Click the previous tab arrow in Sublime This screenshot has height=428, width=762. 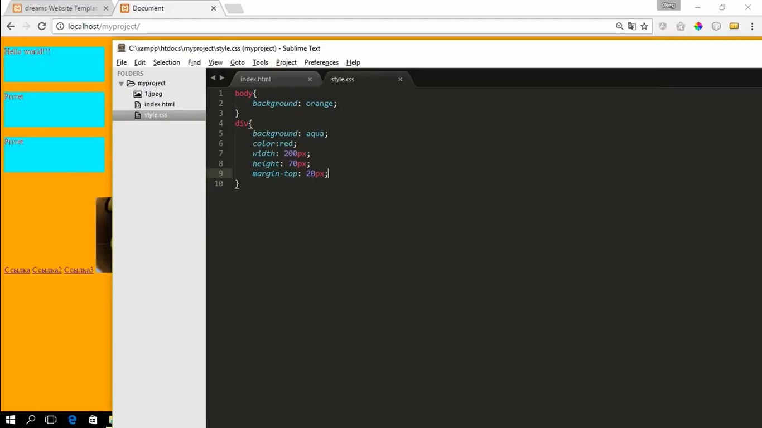point(213,78)
